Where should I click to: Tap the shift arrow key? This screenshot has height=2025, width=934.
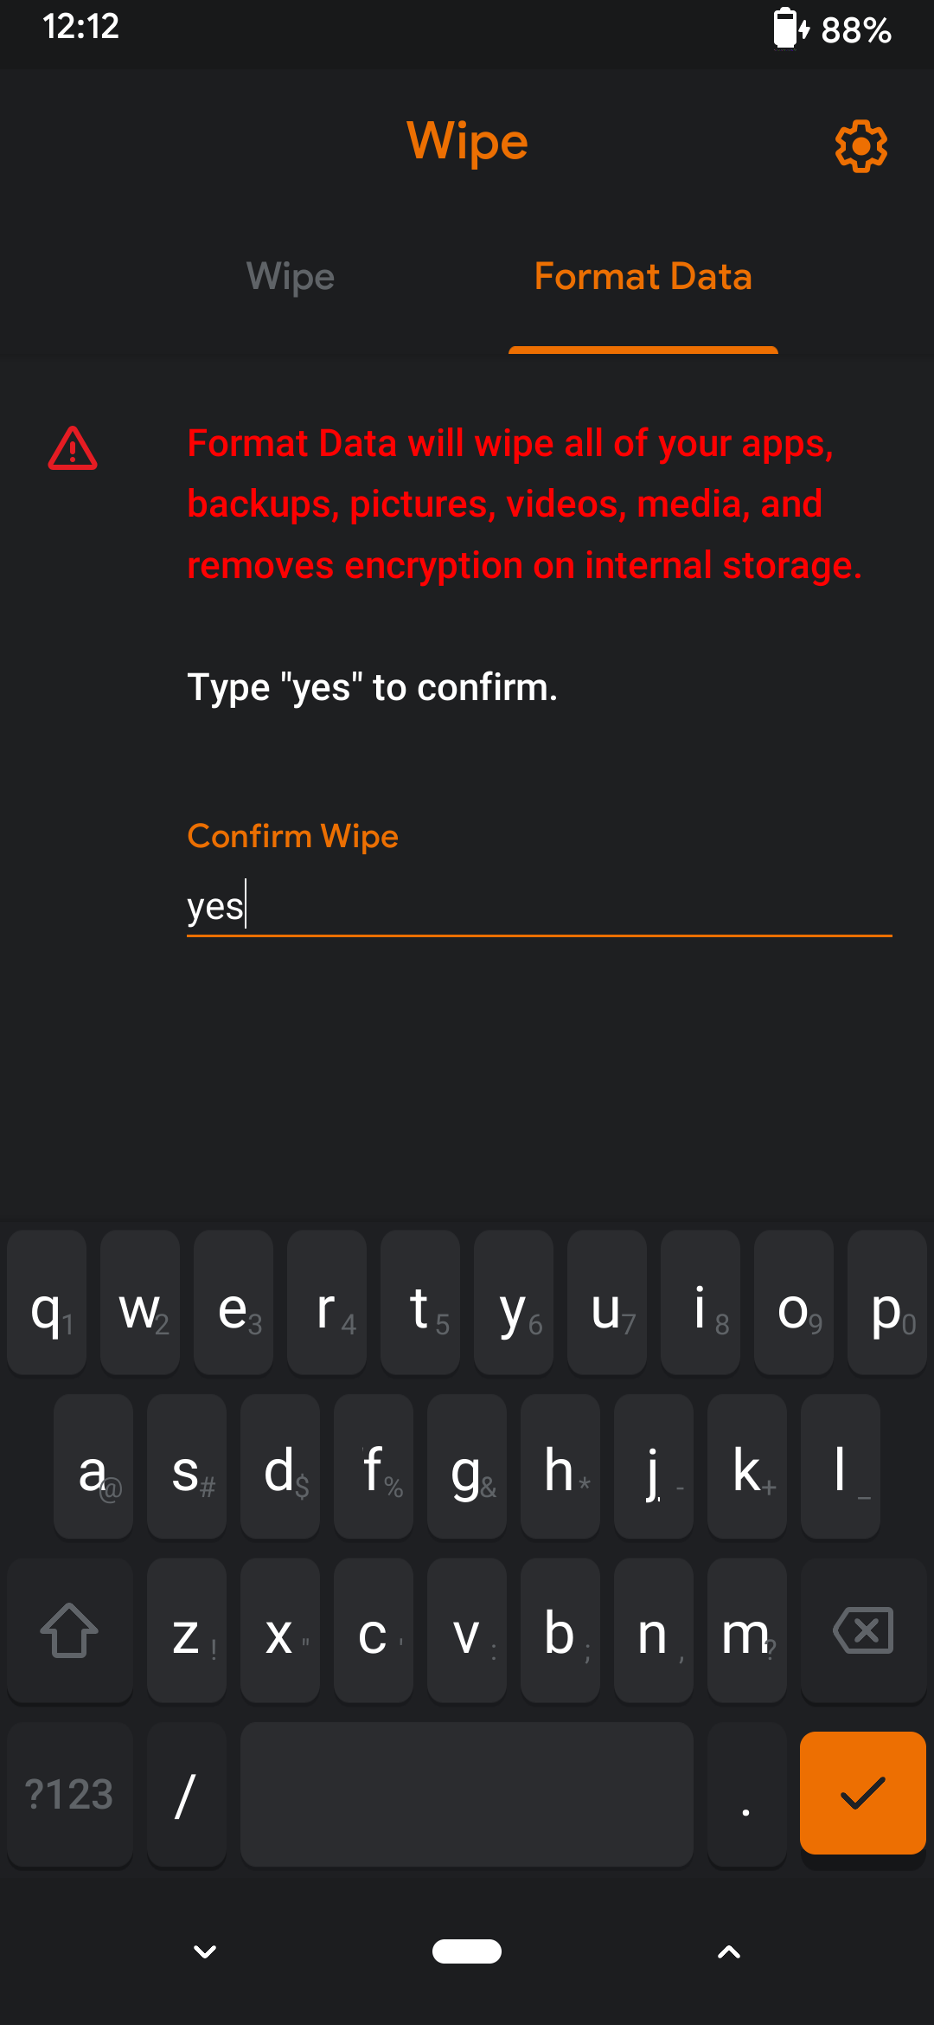click(x=69, y=1630)
